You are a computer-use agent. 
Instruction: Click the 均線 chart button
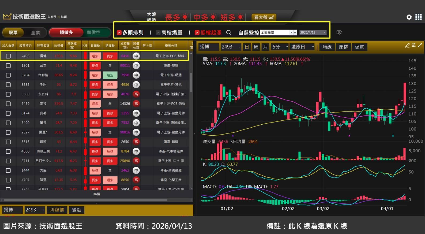coord(327,47)
